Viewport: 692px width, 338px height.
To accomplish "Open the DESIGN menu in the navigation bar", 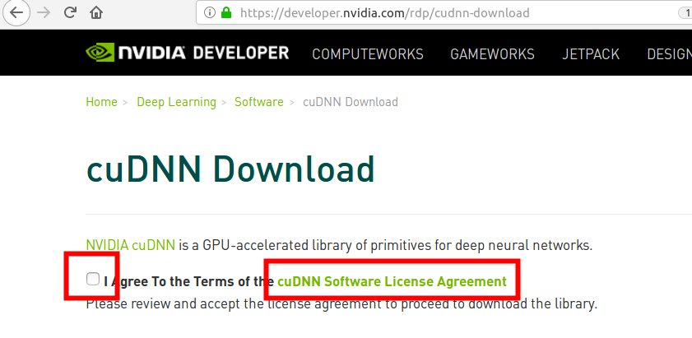I will pyautogui.click(x=670, y=54).
